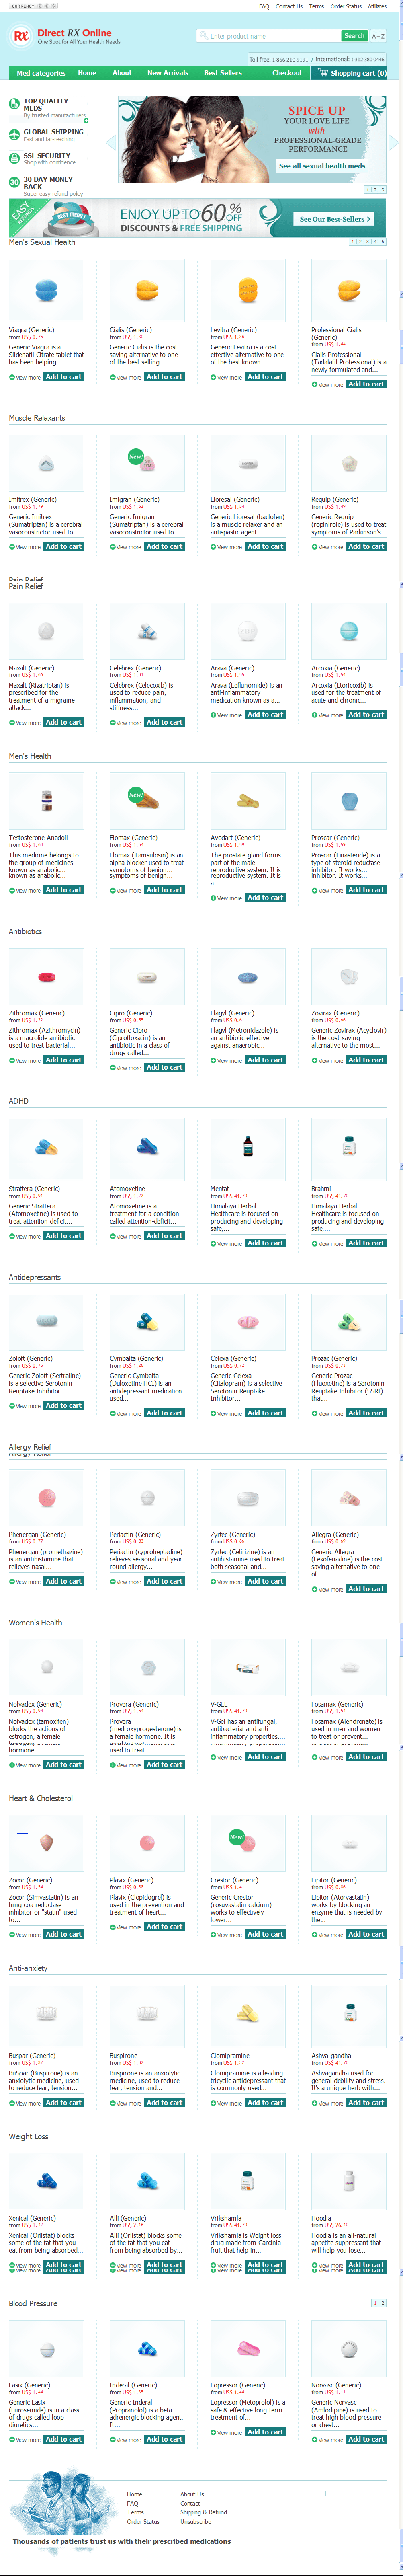Open New Arrivals menu item
This screenshot has height=2576, width=403.
168,73
